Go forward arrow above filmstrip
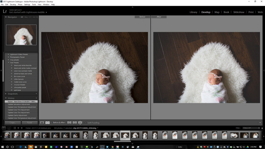This screenshot has height=149, width=265. [21, 128]
